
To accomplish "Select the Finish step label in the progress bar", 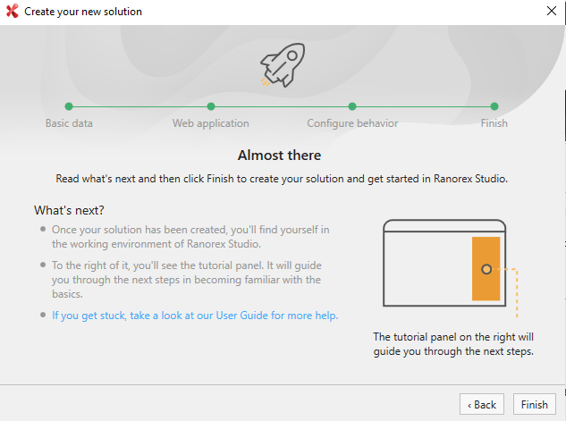I will [494, 123].
